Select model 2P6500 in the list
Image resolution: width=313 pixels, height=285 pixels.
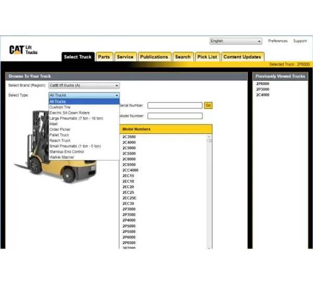pyautogui.click(x=129, y=243)
